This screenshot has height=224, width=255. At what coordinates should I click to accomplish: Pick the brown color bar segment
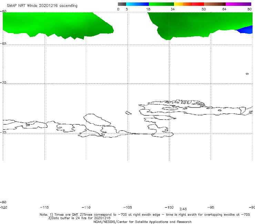coord(215,4)
